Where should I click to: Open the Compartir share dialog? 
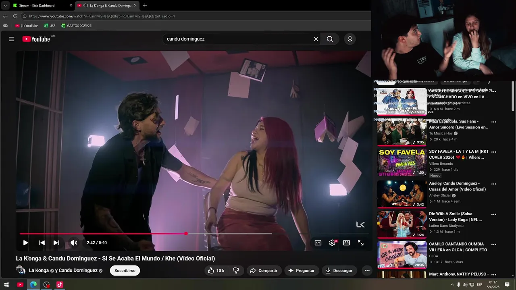coord(264,271)
